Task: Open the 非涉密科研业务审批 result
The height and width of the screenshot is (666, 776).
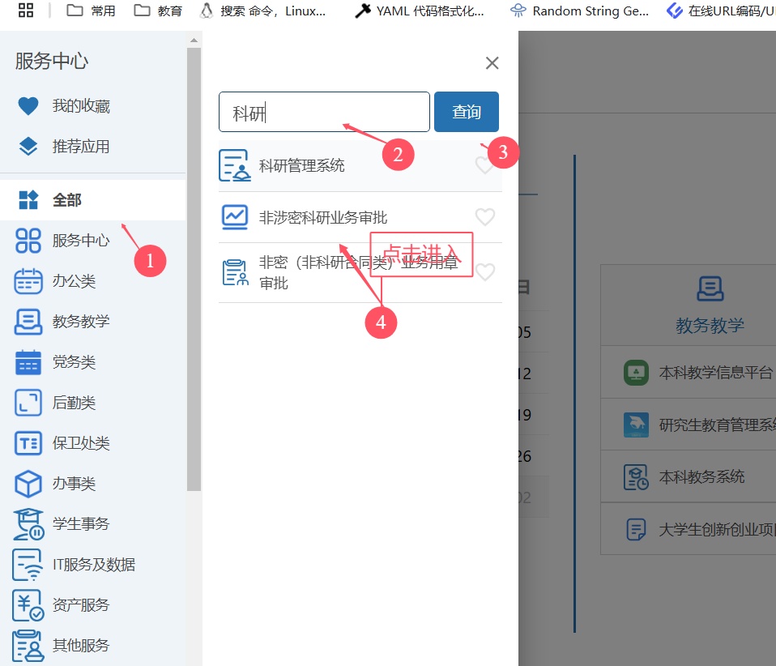Action: click(x=323, y=217)
